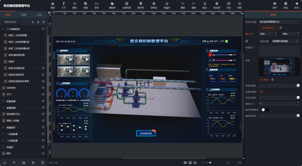Screen dimensions: 302x166
Task: Open the 地图 map tool
Action: click(x=85, y=5)
